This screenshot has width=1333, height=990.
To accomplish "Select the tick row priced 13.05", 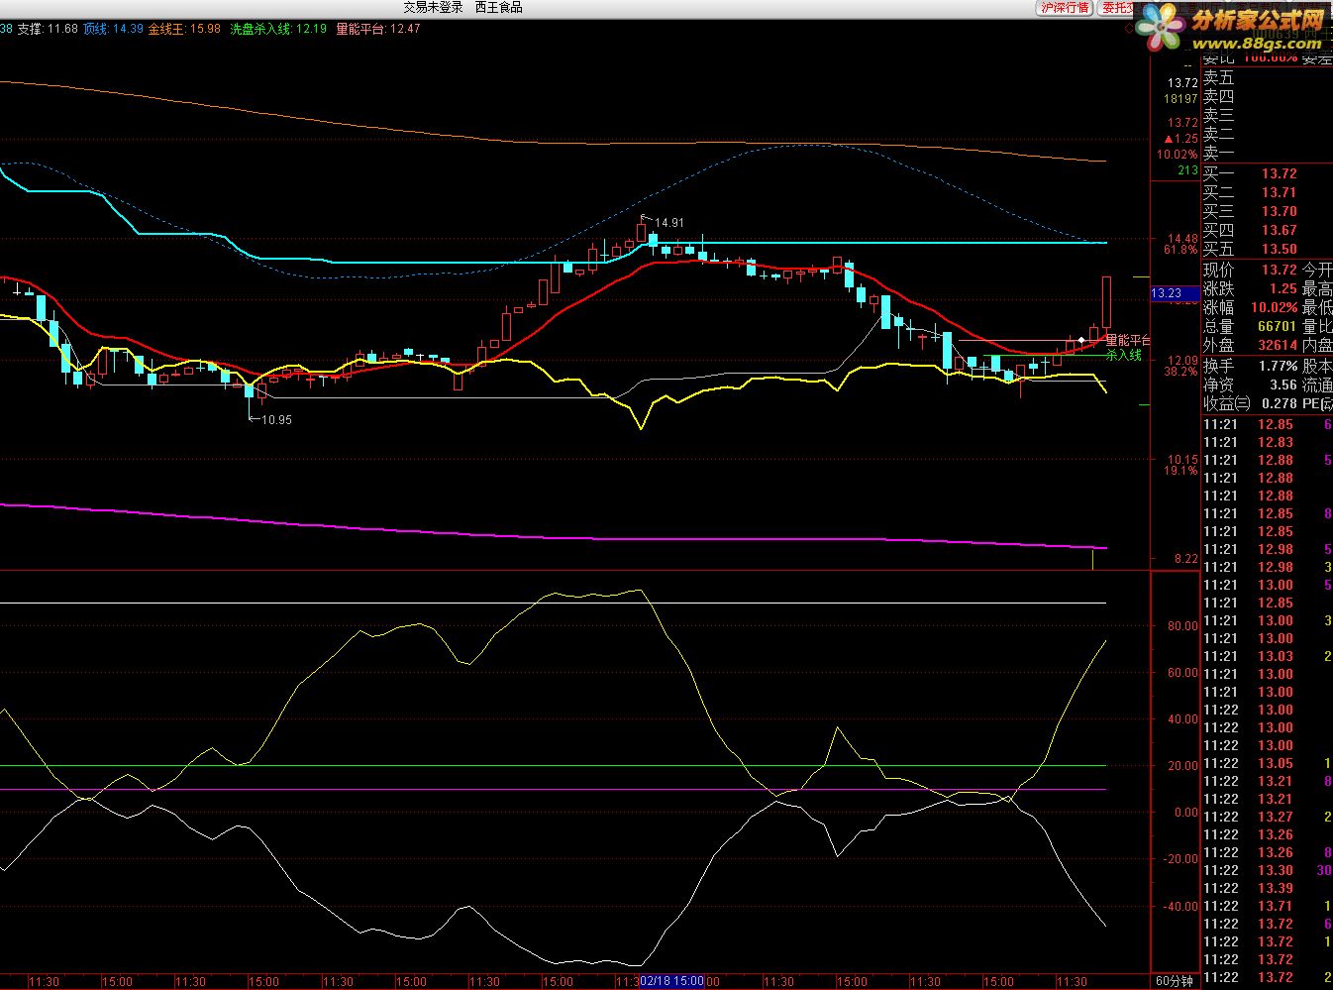I will [x=1267, y=763].
